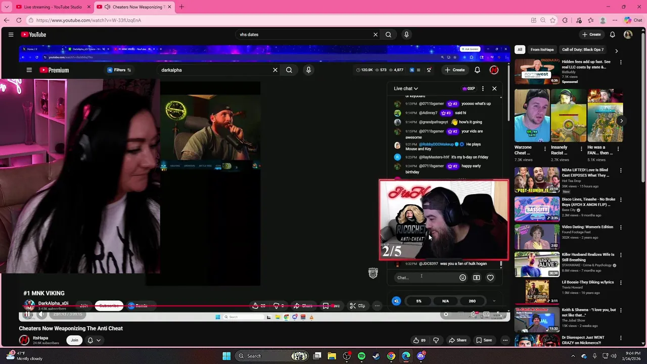Open more actions menu below the video
Image resolution: width=647 pixels, height=364 pixels.
[505, 340]
